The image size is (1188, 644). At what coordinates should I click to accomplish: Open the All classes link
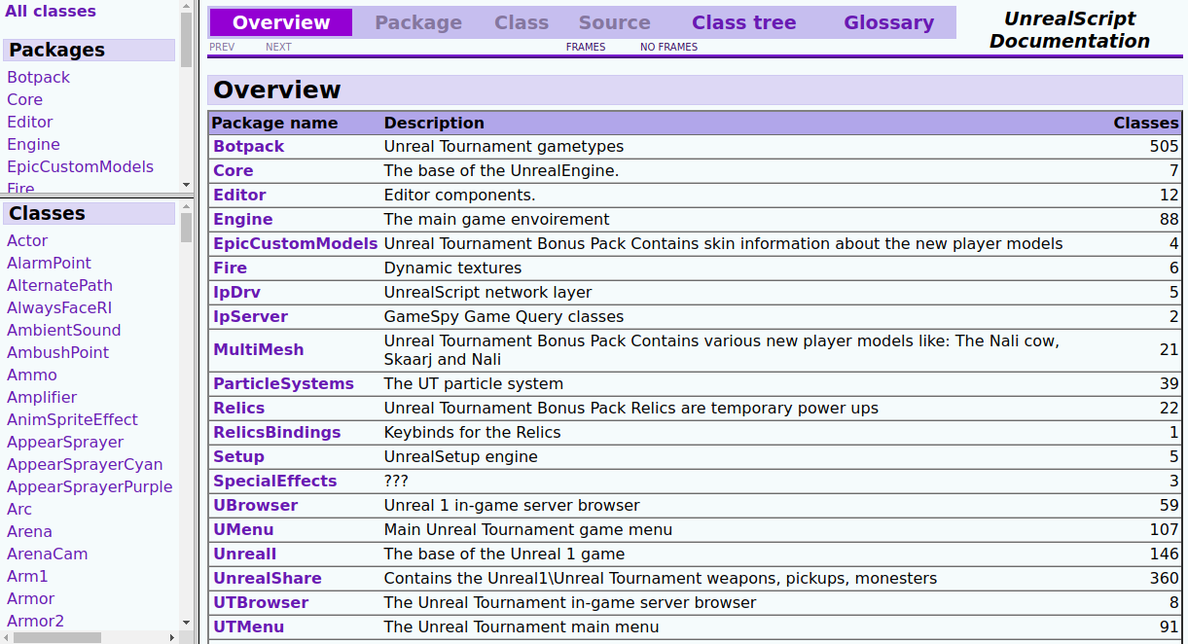(x=51, y=12)
